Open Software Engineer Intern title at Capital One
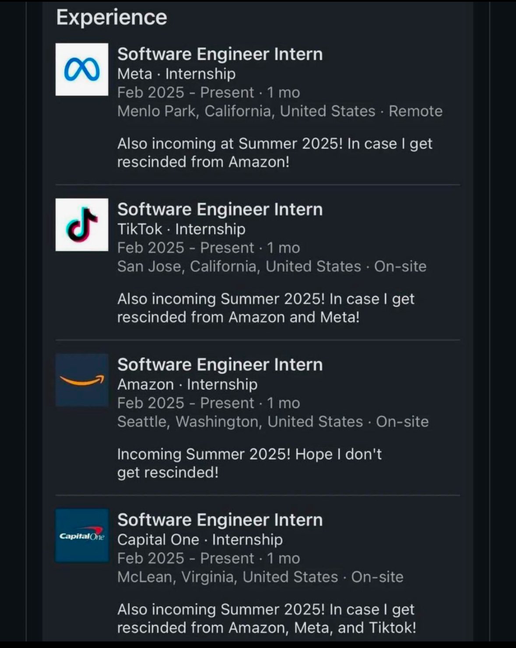This screenshot has height=648, width=516. click(220, 520)
